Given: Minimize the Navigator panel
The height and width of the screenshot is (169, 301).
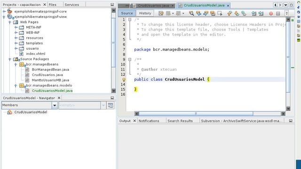Looking at the screenshot, I should pos(112,98).
